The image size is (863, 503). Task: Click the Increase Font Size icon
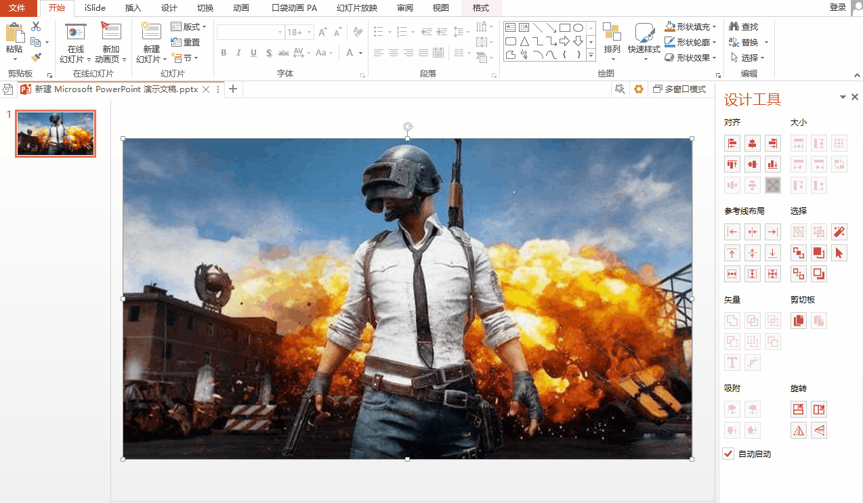coord(322,32)
